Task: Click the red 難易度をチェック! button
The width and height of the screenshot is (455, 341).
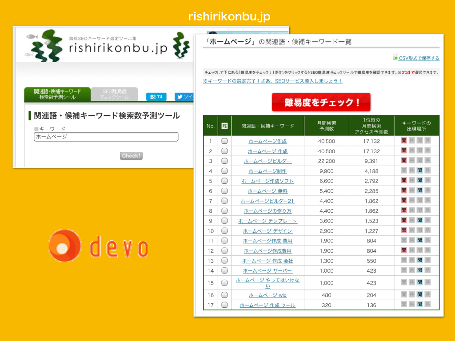Action: 321,102
